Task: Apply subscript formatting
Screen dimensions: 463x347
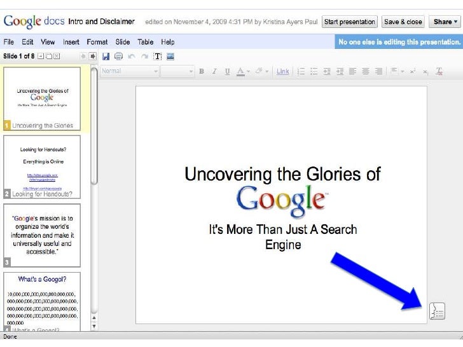Action: [x=425, y=71]
